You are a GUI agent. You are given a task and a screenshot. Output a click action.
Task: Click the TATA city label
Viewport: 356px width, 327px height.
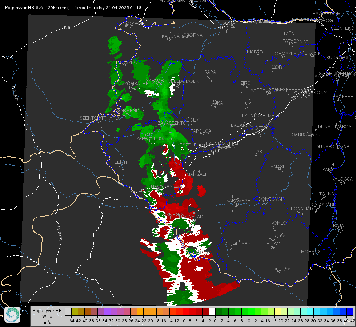coord(289,33)
